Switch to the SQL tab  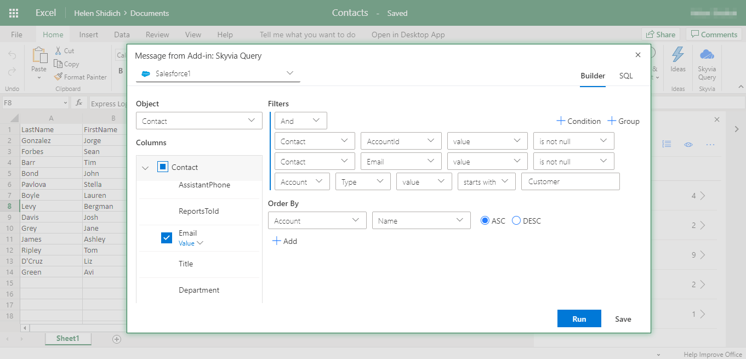point(625,76)
